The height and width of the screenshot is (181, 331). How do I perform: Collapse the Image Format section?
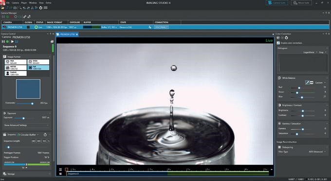click(50, 56)
